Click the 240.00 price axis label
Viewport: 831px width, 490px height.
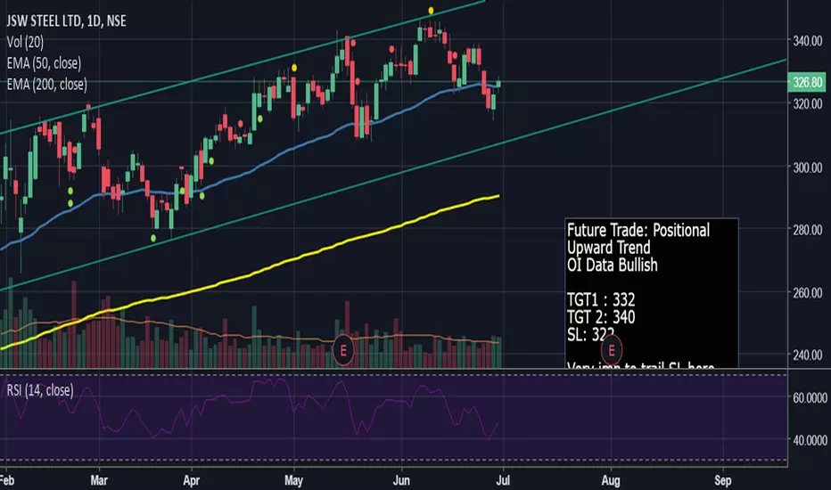[807, 355]
